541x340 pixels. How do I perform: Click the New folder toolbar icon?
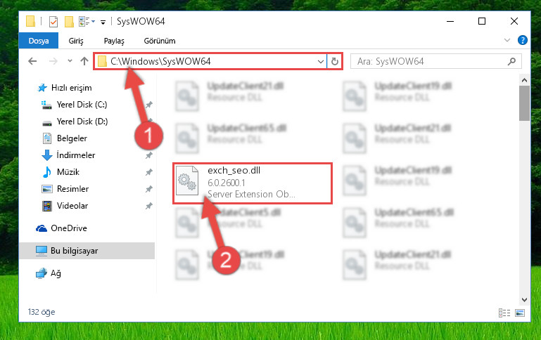(x=70, y=21)
